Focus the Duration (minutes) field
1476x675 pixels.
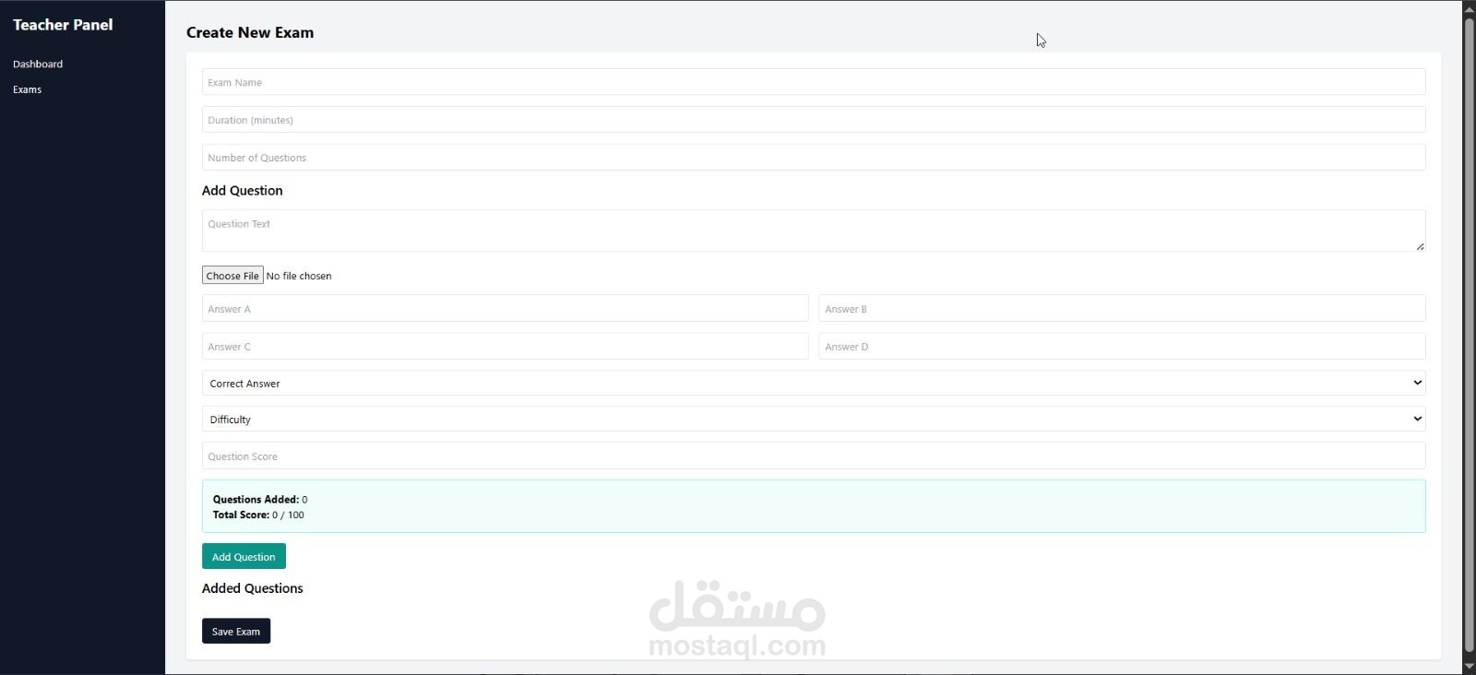pyautogui.click(x=814, y=120)
